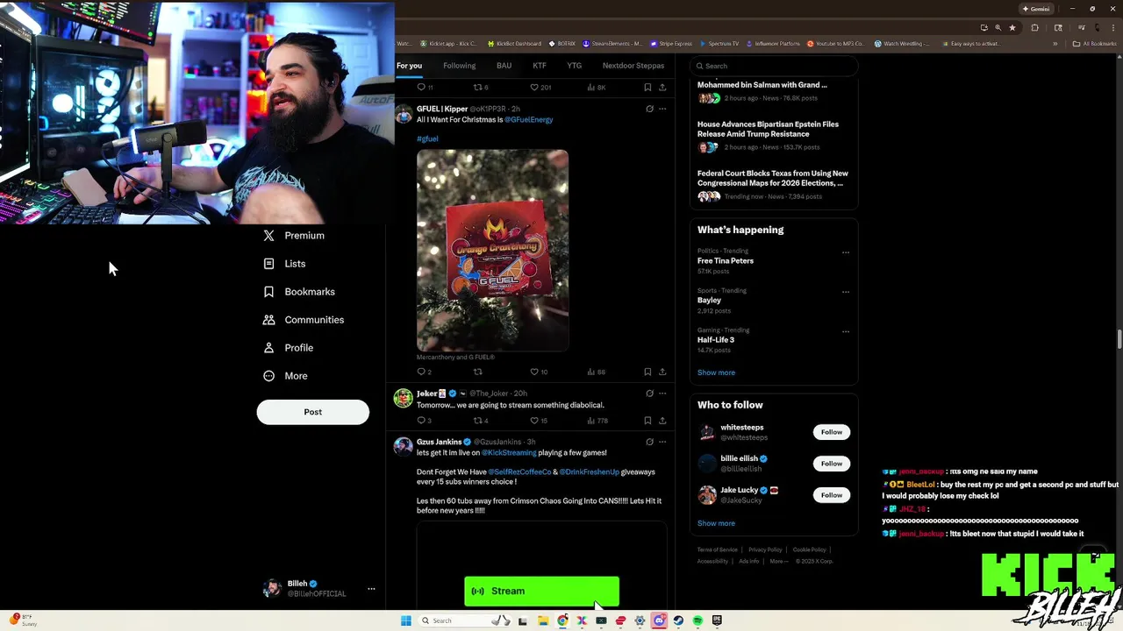Switch to the Following tab
The height and width of the screenshot is (631, 1123).
pyautogui.click(x=459, y=66)
